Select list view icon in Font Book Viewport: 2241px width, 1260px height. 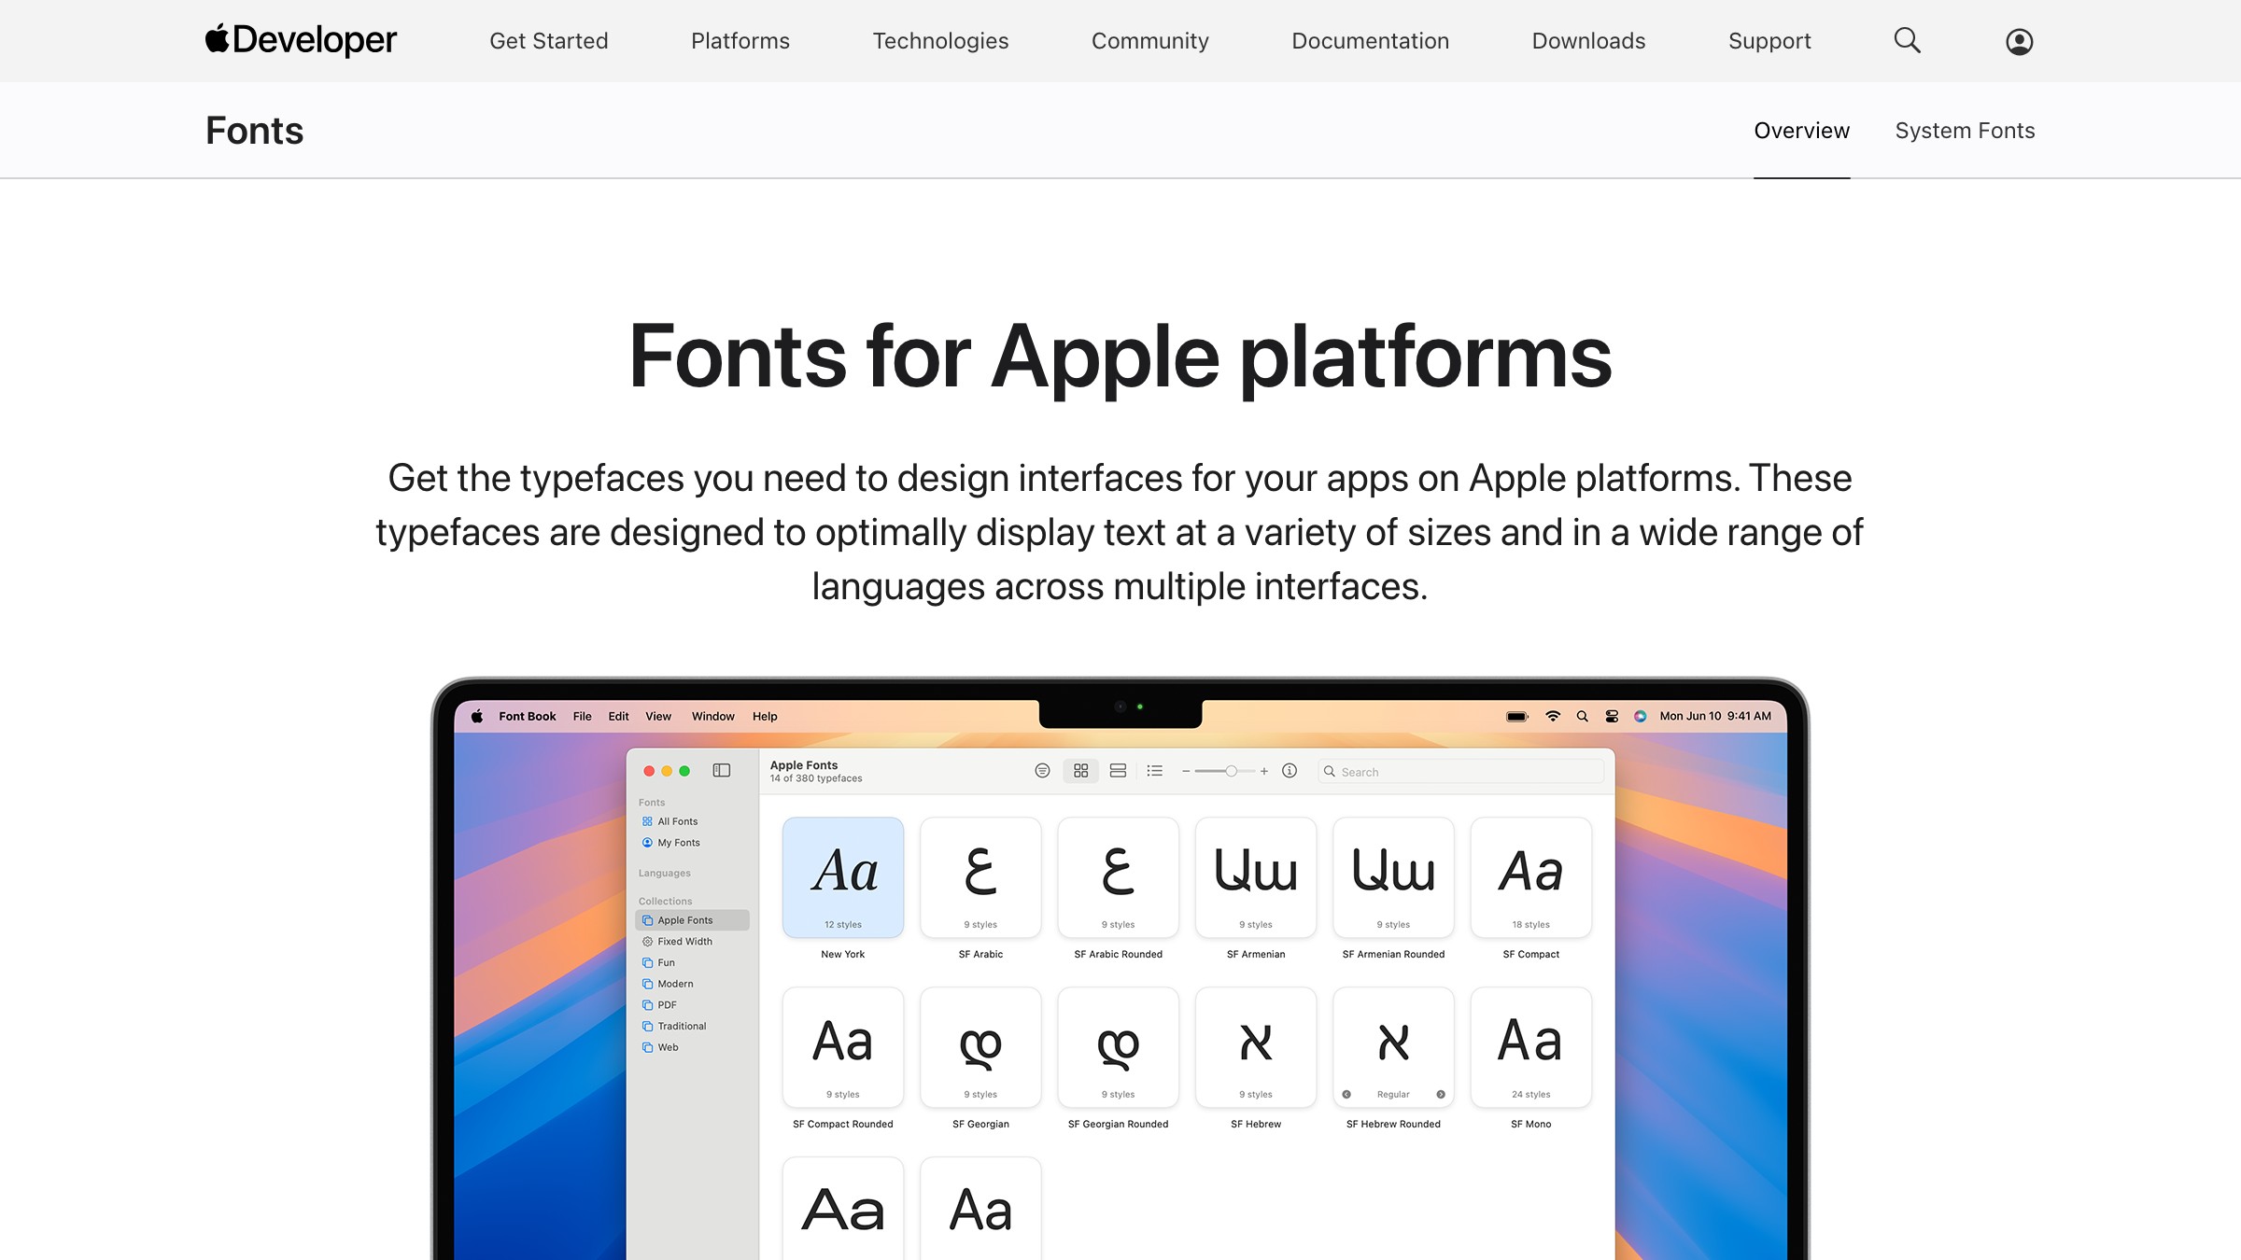[x=1155, y=770]
